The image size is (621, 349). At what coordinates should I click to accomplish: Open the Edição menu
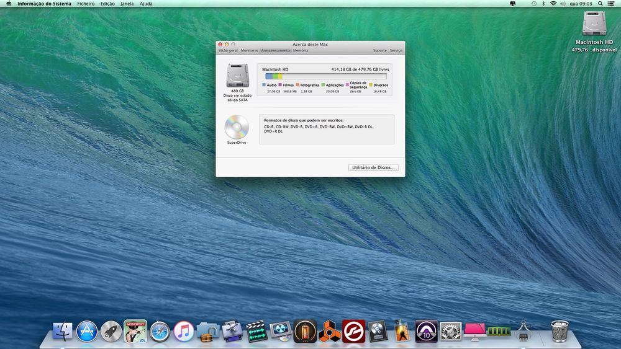(x=107, y=4)
